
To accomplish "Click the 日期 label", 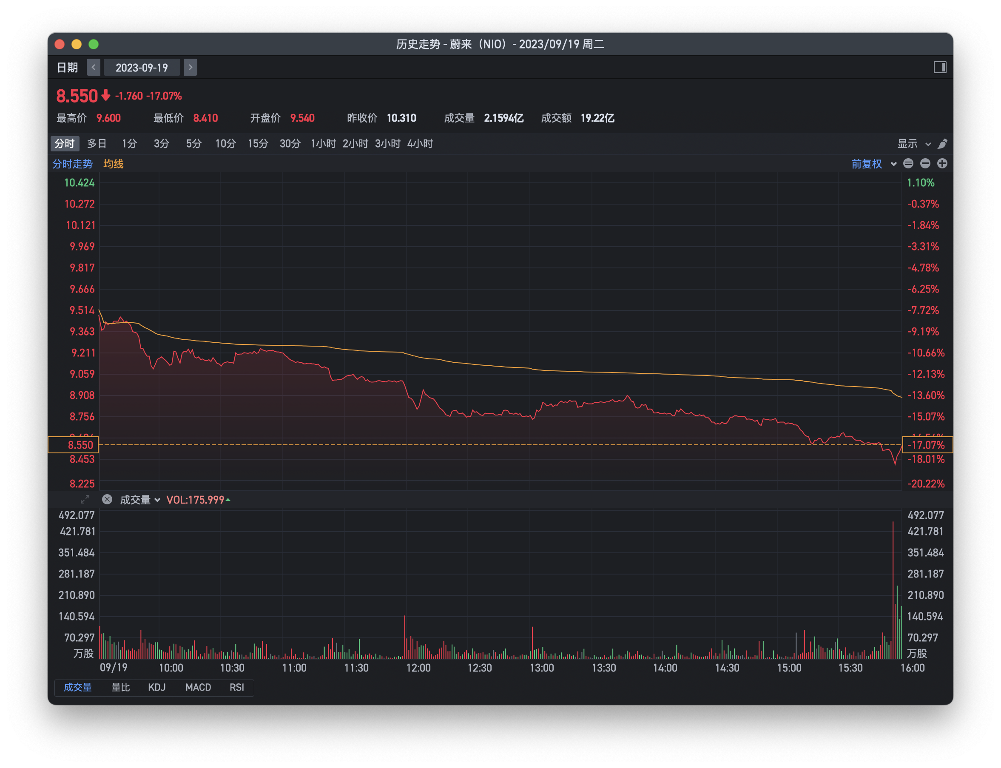I will pos(67,68).
